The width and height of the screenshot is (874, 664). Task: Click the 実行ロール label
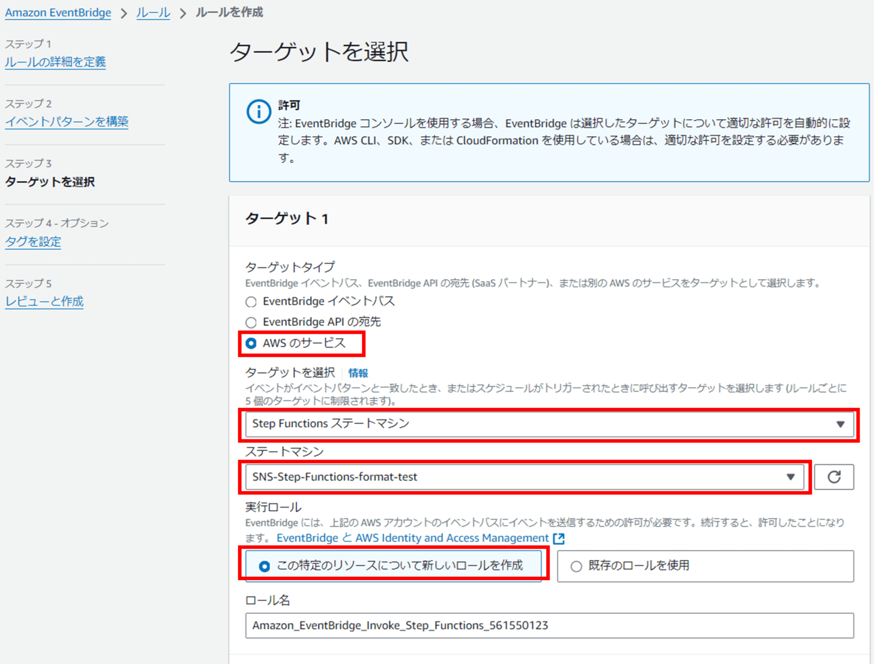pos(273,507)
